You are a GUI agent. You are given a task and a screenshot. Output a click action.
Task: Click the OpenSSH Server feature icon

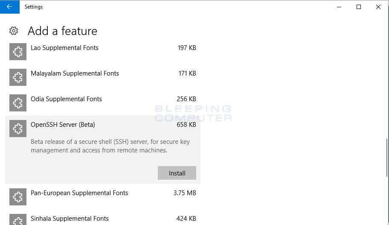[x=18, y=129]
